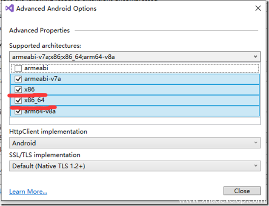Enable the armeabi checkbox
Screen dimensions: 269x206
pos(18,68)
